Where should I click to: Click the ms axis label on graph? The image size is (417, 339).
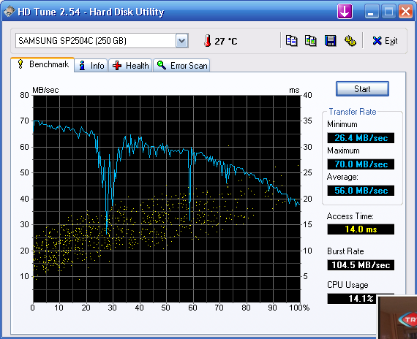tap(294, 91)
